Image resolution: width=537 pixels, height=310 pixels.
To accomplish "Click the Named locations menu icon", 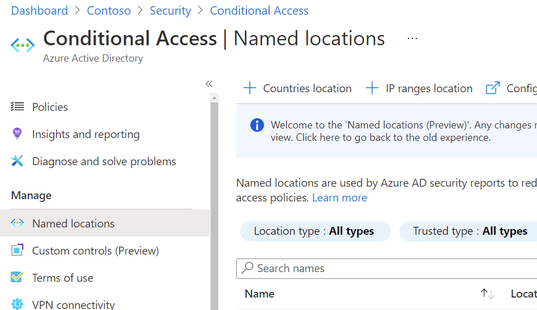I will click(x=17, y=223).
